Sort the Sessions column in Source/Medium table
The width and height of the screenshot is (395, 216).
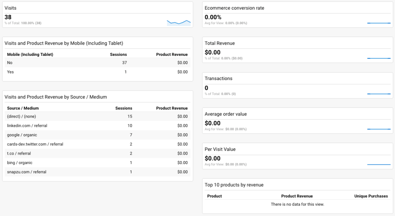pos(124,108)
